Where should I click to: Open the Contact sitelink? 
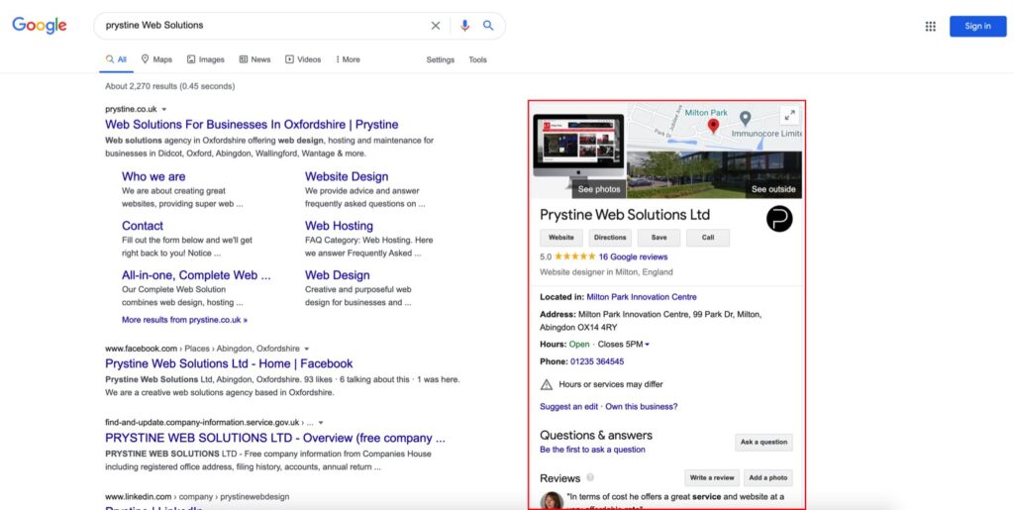coord(143,226)
